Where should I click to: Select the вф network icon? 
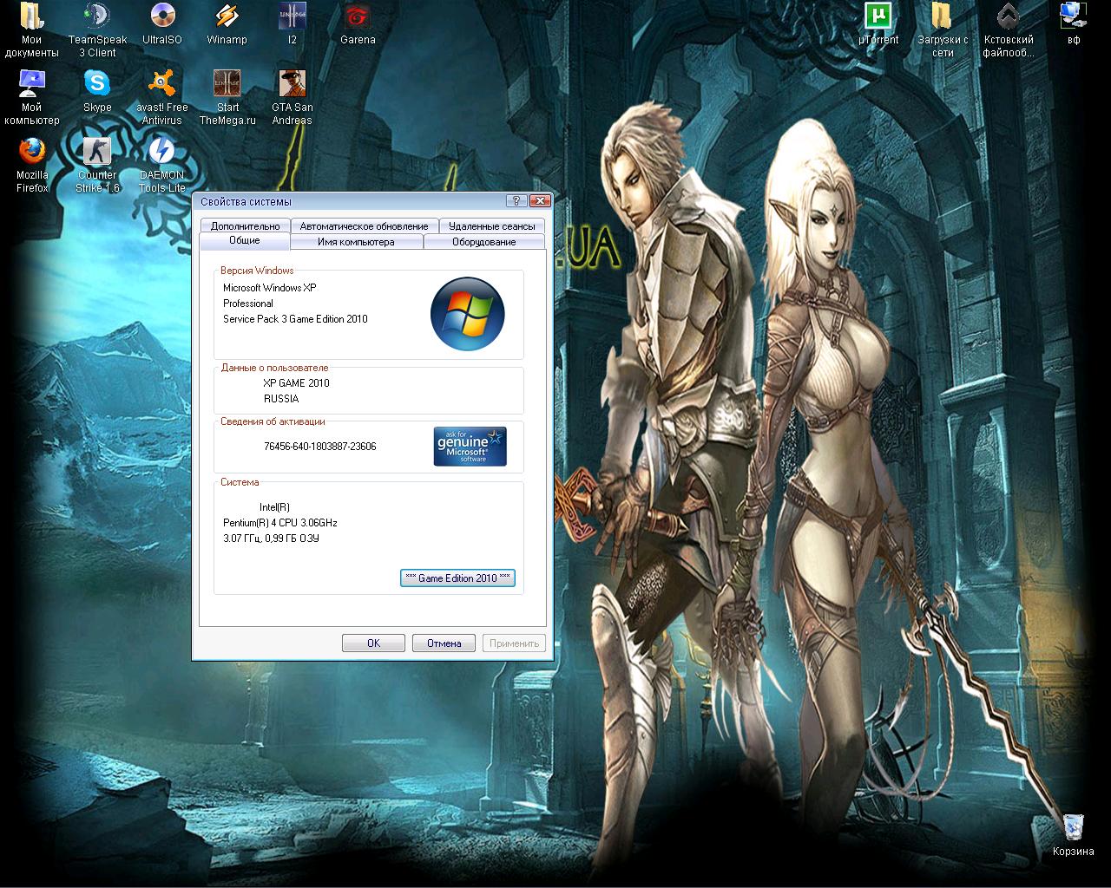click(1074, 24)
